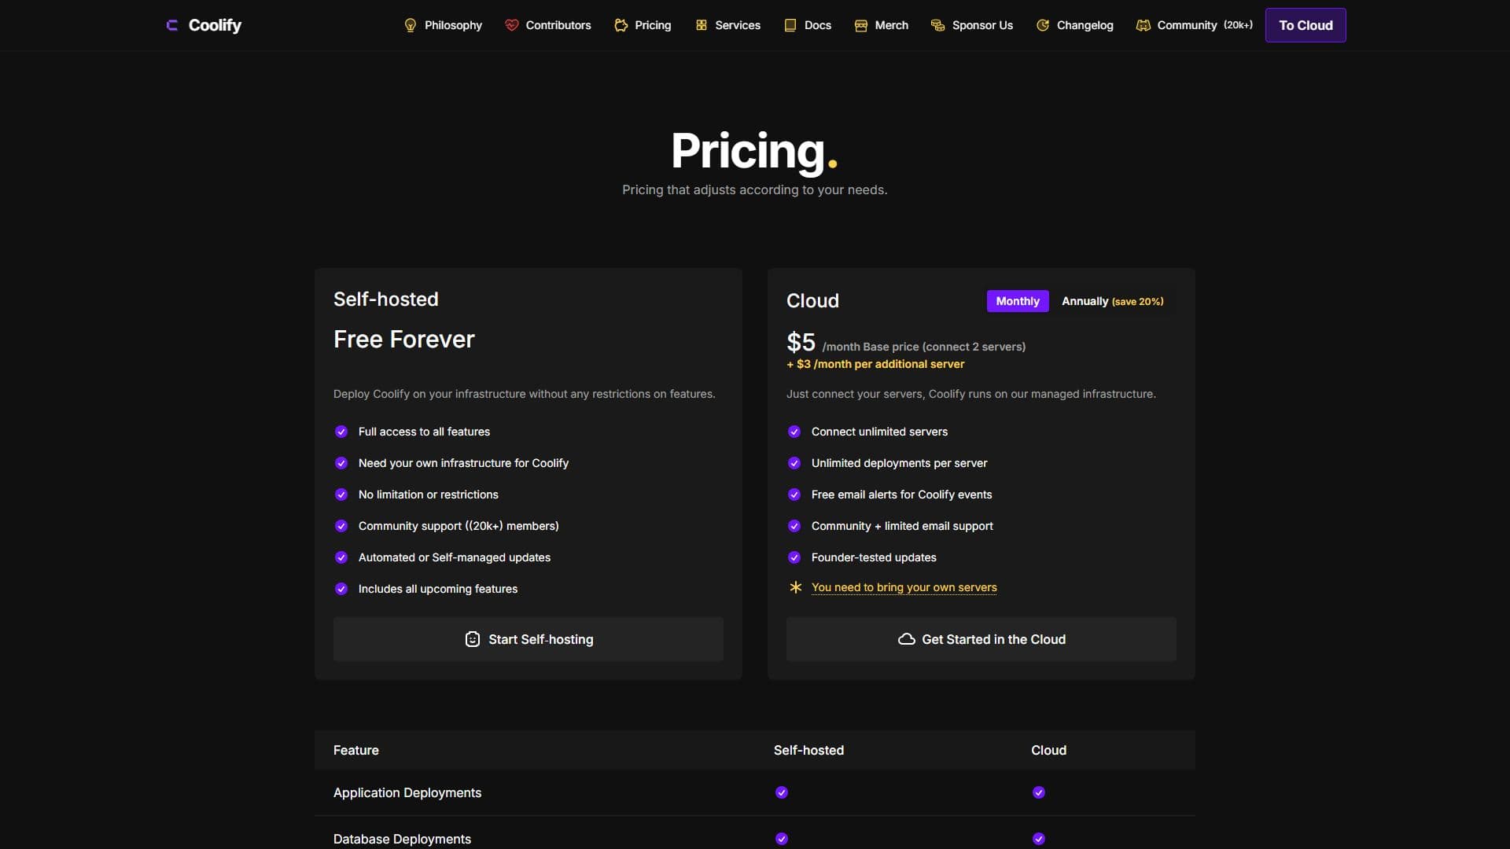
Task: Open the Sponsor Us nav link
Action: (972, 25)
